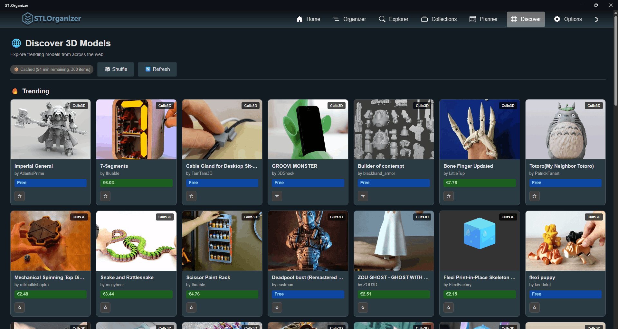This screenshot has width=618, height=329.
Task: Click the Free price label on GROOVI MONSTER
Action: pyautogui.click(x=308, y=183)
